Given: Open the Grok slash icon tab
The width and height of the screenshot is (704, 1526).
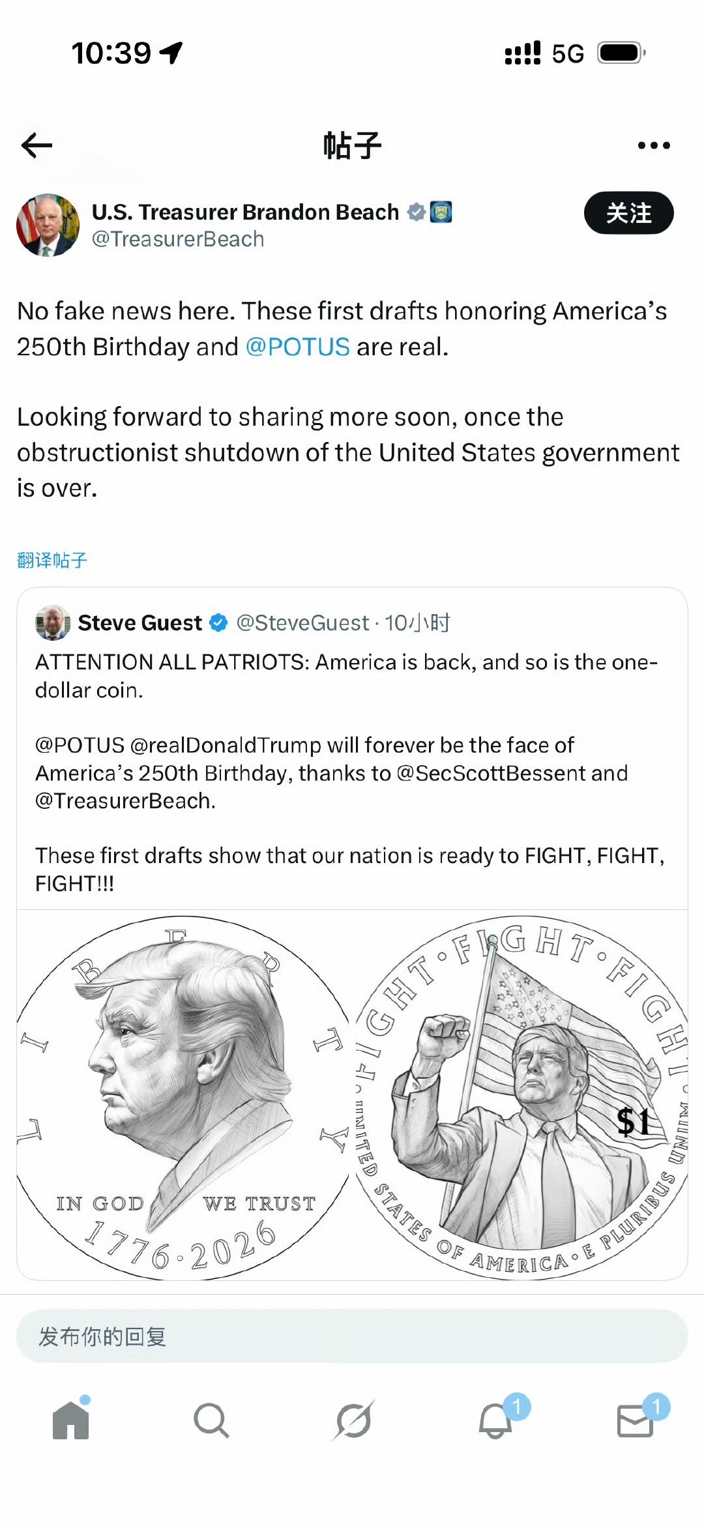Looking at the screenshot, I should 353,1420.
